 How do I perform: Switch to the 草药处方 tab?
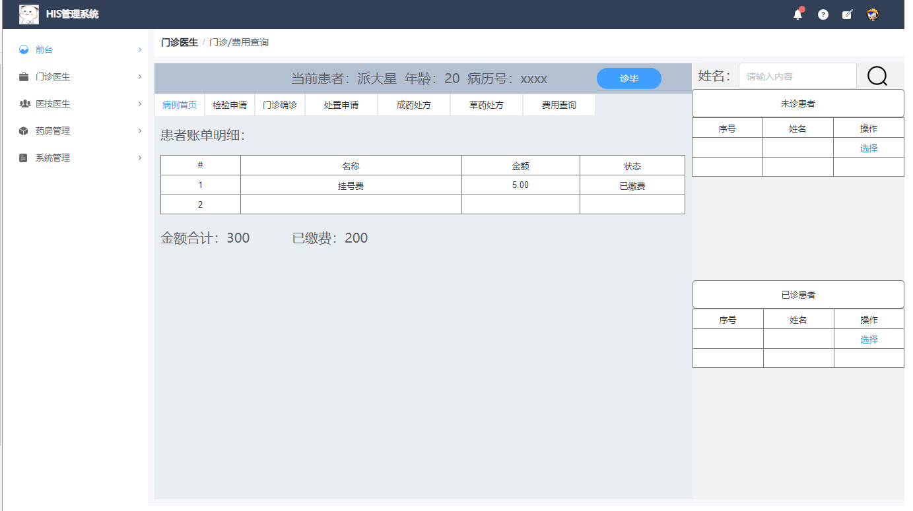(487, 105)
